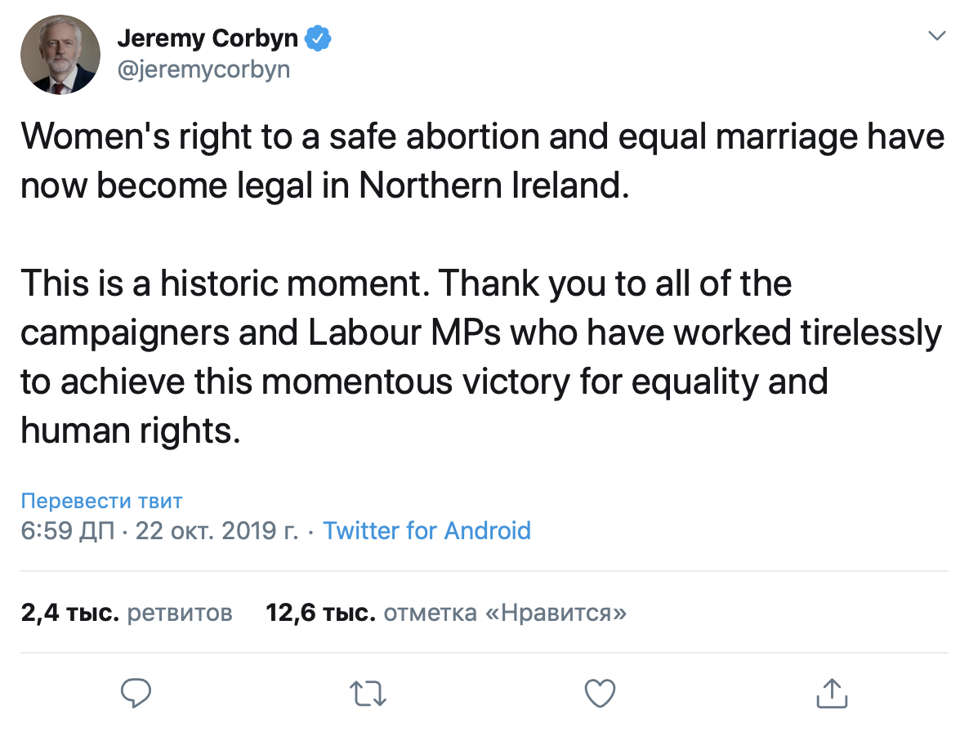Click the word 'ретвитов' beside the count
969x732 pixels.
[x=181, y=612]
